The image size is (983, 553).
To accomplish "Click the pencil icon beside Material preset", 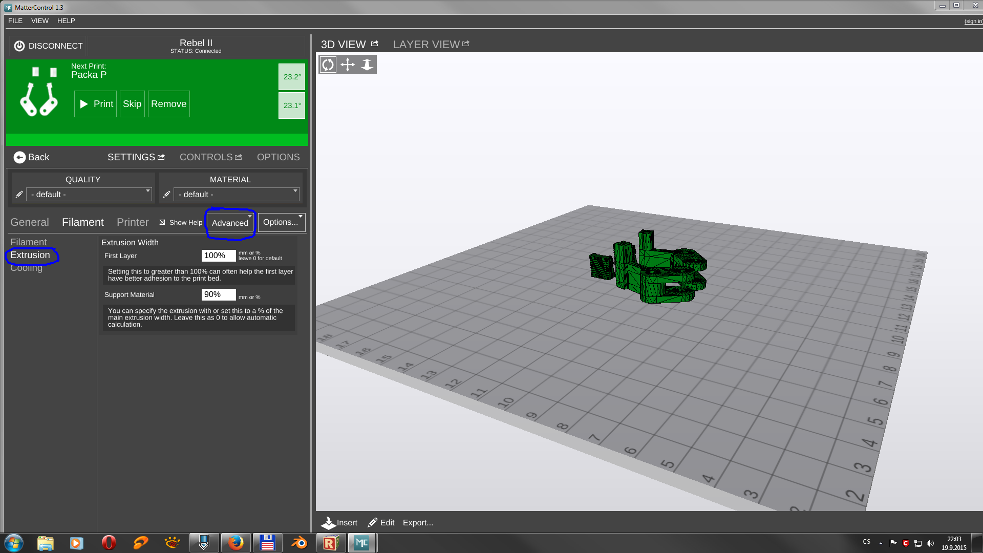I will point(166,195).
